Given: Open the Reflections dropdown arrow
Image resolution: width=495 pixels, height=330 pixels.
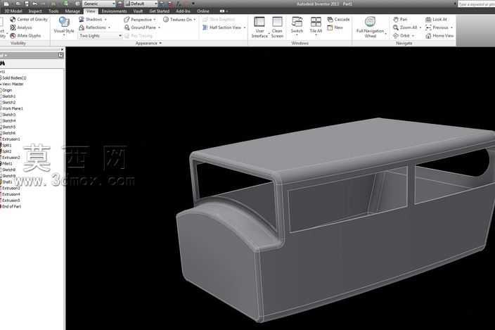Looking at the screenshot, I should pyautogui.click(x=109, y=27).
